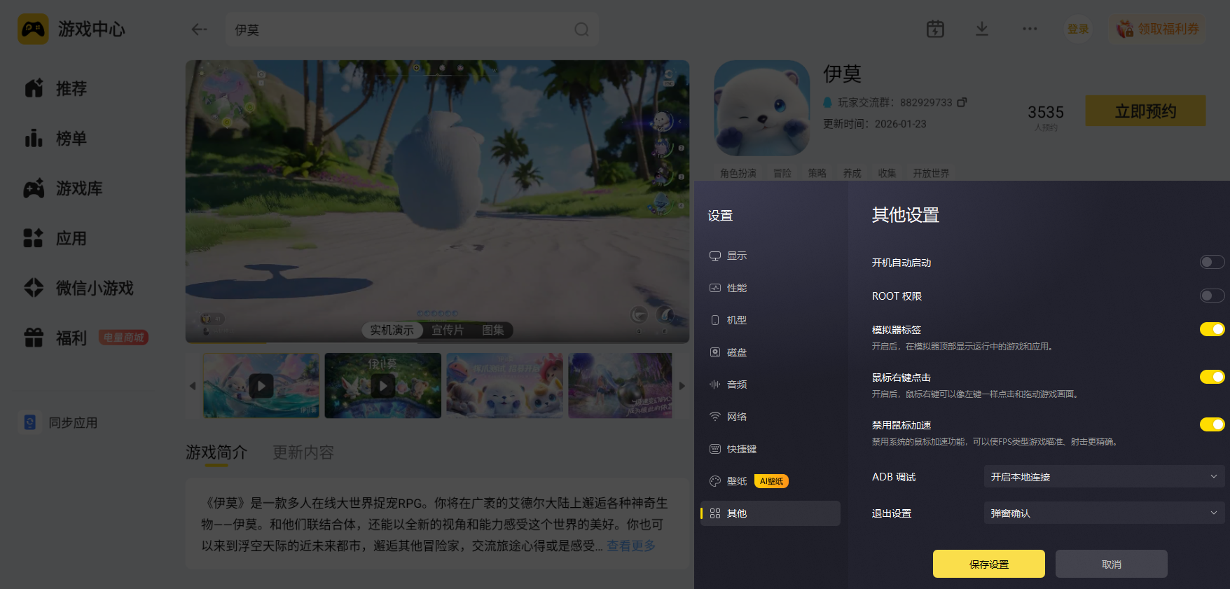Open the 福利 gift section
Image resolution: width=1230 pixels, height=589 pixels.
(x=56, y=338)
